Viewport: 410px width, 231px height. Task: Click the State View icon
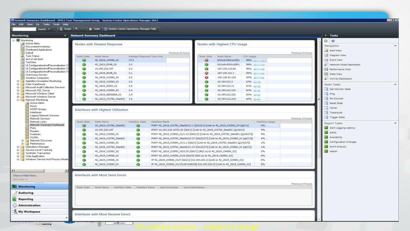[x=326, y=74]
